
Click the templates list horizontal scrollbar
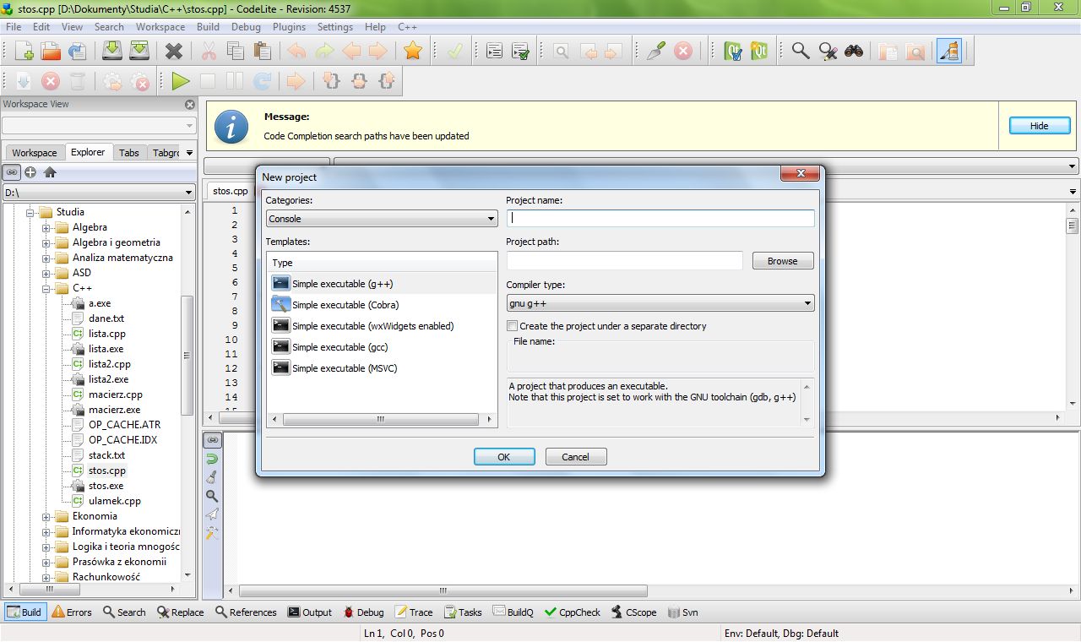coord(382,419)
